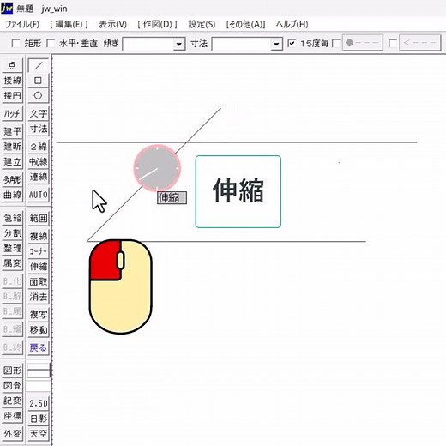Select the 面取 chamfer tool
Viewport: 446px width, 446px height.
coord(39,282)
